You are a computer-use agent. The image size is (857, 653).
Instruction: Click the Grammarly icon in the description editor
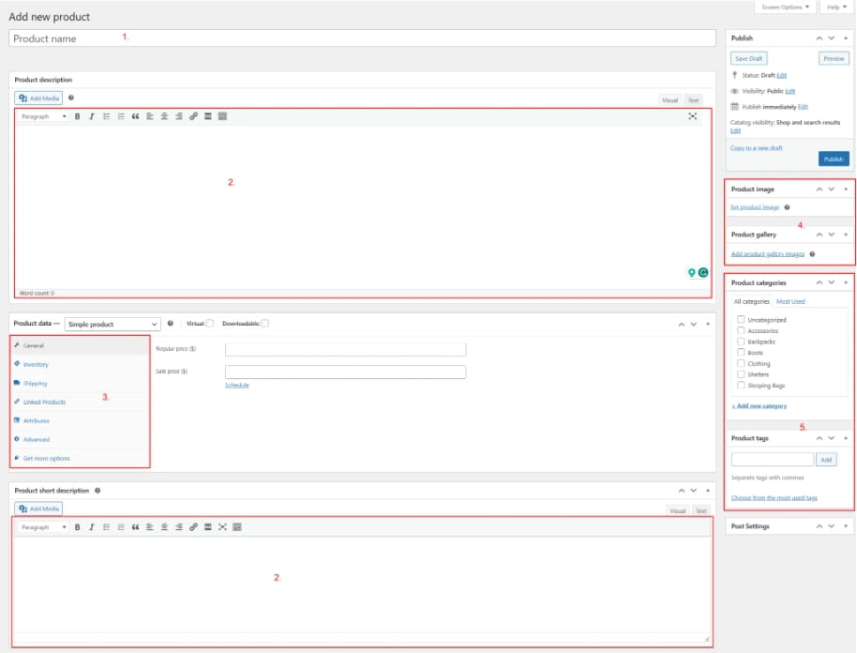[x=703, y=273]
